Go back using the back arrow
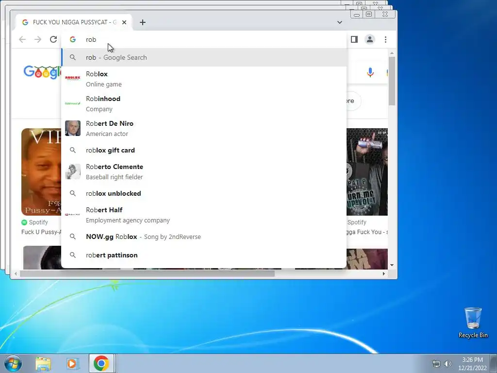The image size is (497, 373). (x=22, y=39)
